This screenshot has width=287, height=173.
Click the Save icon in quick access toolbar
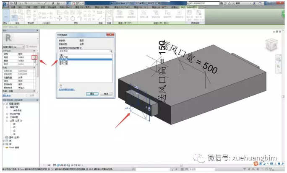click(x=16, y=3)
